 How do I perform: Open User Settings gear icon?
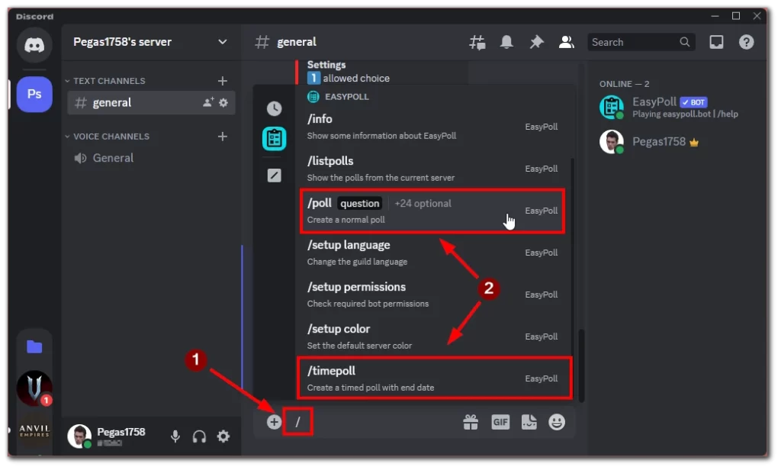[x=223, y=436]
